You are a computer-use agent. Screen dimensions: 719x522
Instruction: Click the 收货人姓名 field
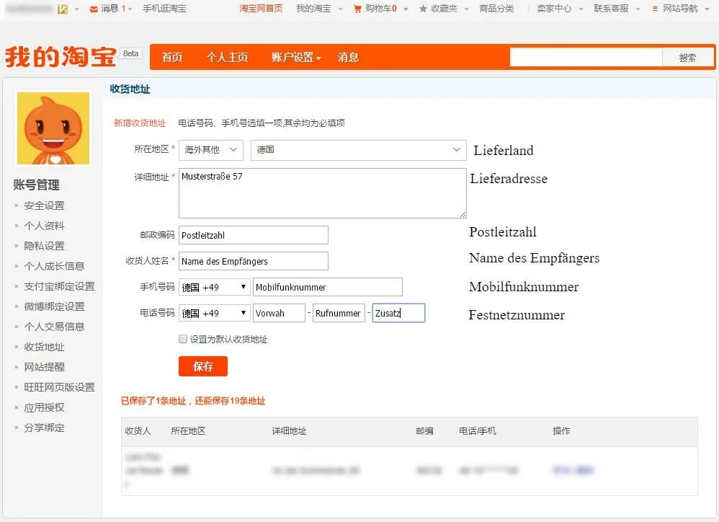pyautogui.click(x=253, y=261)
